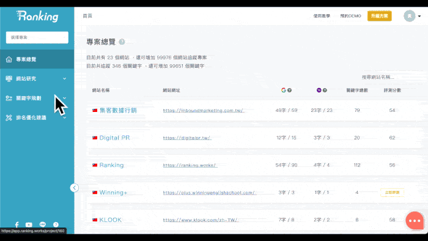Viewport: 428px width, 241px height.
Task: Click help icon next to Yahoo column
Action: 325,90
